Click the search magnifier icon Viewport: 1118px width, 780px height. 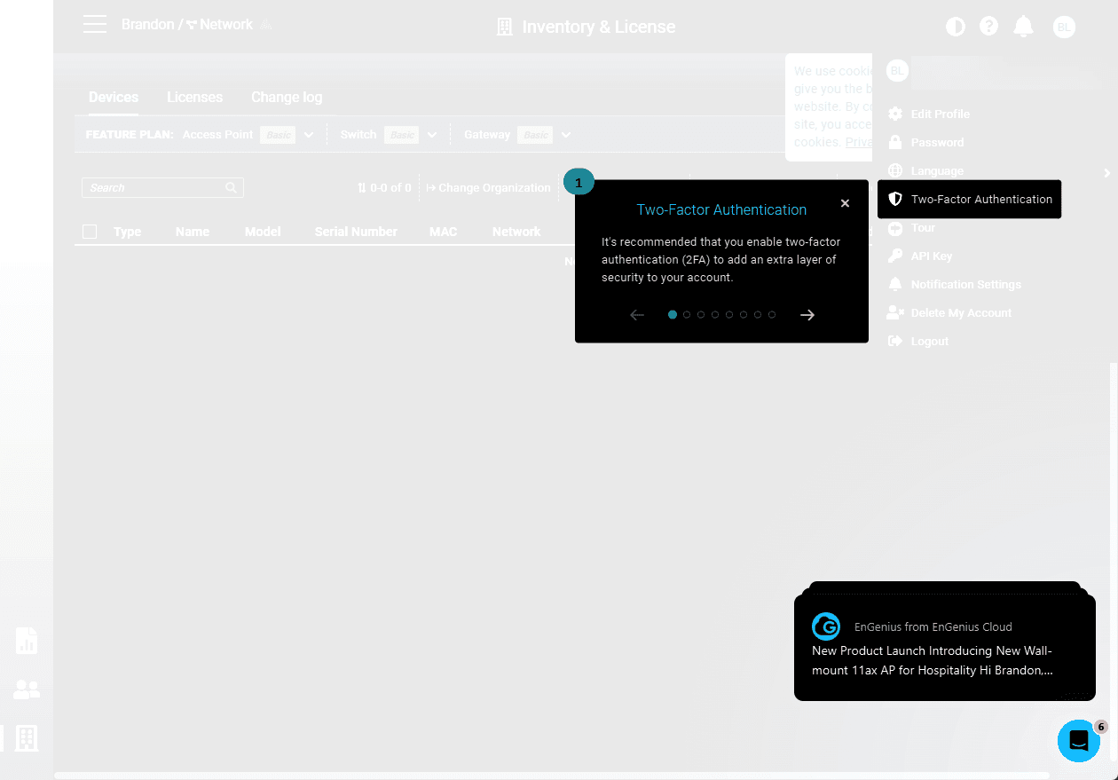231,188
